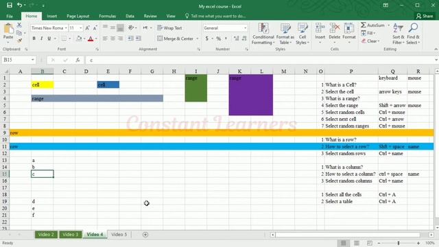Open Conditional Formatting menu
This screenshot has width=439, height=247.
point(263,34)
